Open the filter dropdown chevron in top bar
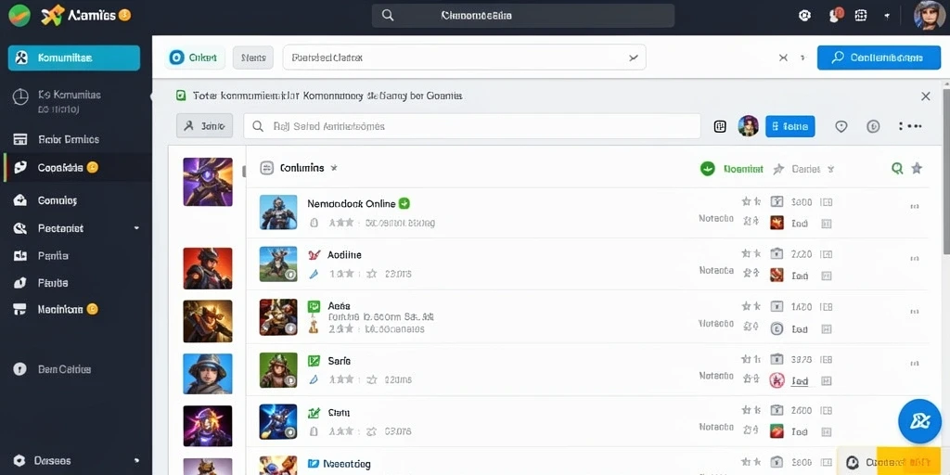950x475 pixels. pyautogui.click(x=633, y=58)
